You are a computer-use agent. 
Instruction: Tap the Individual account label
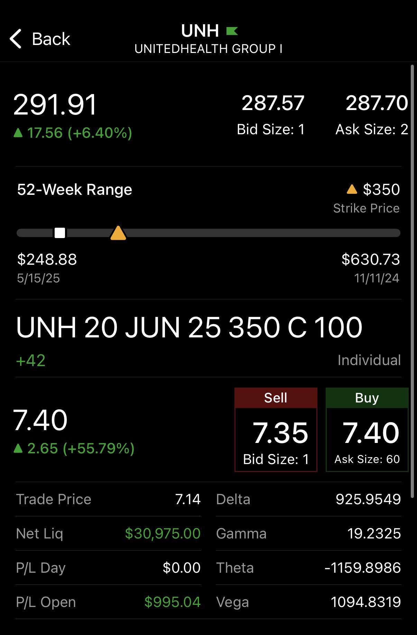pyautogui.click(x=369, y=360)
